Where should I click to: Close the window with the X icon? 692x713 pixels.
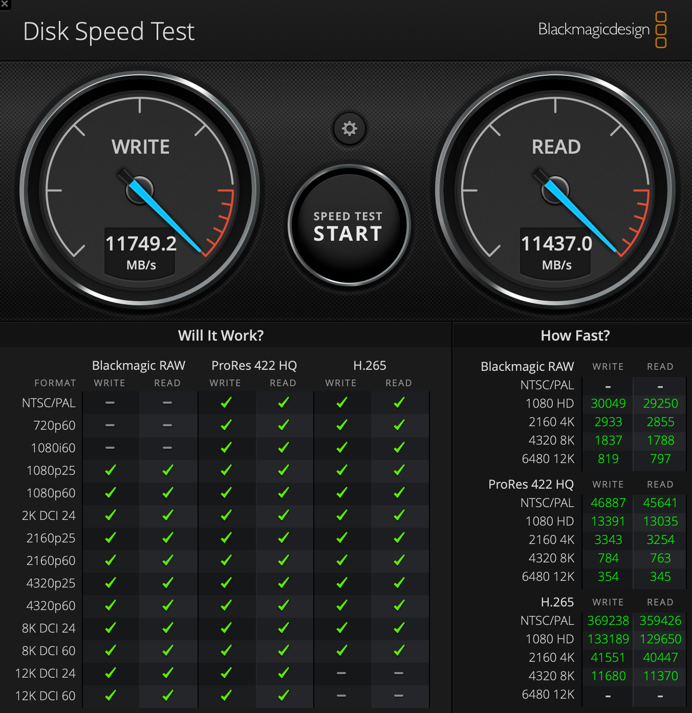click(5, 4)
